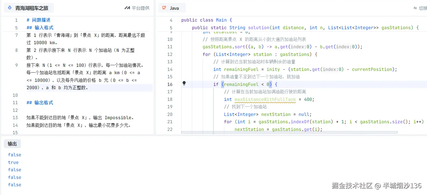Click the underlined maxDistanceWithFullTank variable warning
Screen dimensions: 427x195
click(x=265, y=99)
